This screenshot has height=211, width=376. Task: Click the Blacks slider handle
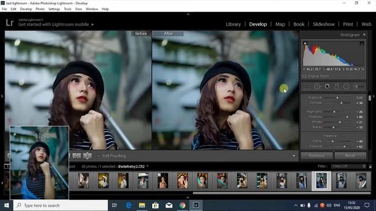click(333, 127)
